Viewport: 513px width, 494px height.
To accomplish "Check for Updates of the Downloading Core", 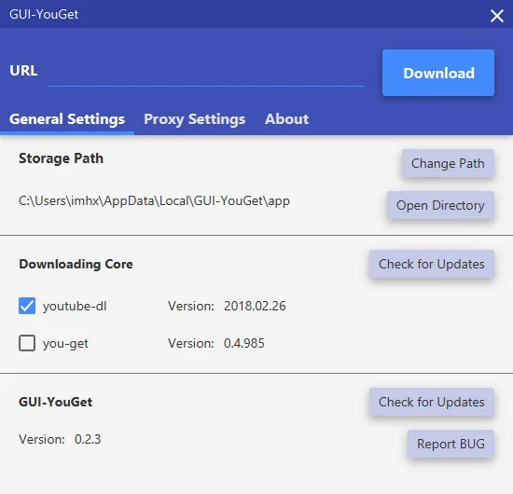I will coord(432,264).
